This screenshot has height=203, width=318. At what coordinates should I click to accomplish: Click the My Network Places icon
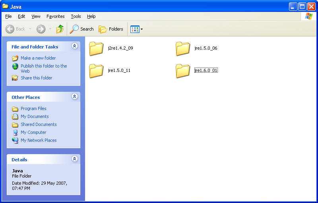point(15,140)
